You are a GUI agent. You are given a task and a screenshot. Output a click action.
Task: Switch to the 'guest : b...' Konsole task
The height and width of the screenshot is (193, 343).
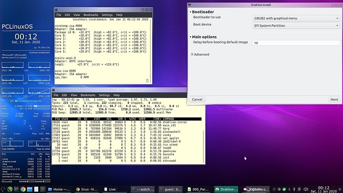171,190
